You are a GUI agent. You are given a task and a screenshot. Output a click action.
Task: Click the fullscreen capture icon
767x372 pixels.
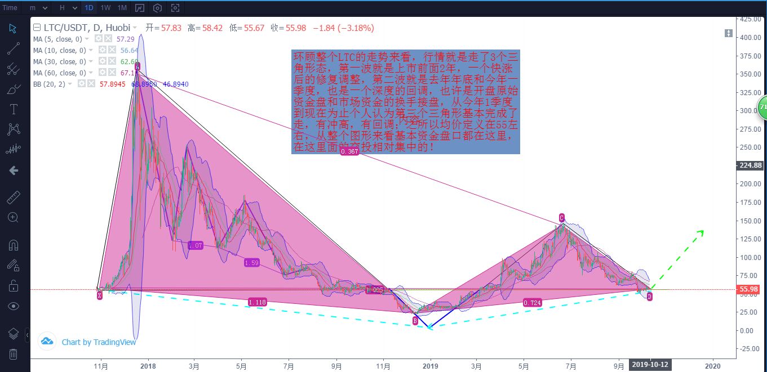point(175,8)
